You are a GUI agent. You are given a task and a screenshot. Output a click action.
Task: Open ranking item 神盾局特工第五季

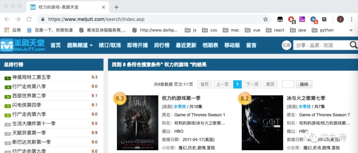coord(31,77)
